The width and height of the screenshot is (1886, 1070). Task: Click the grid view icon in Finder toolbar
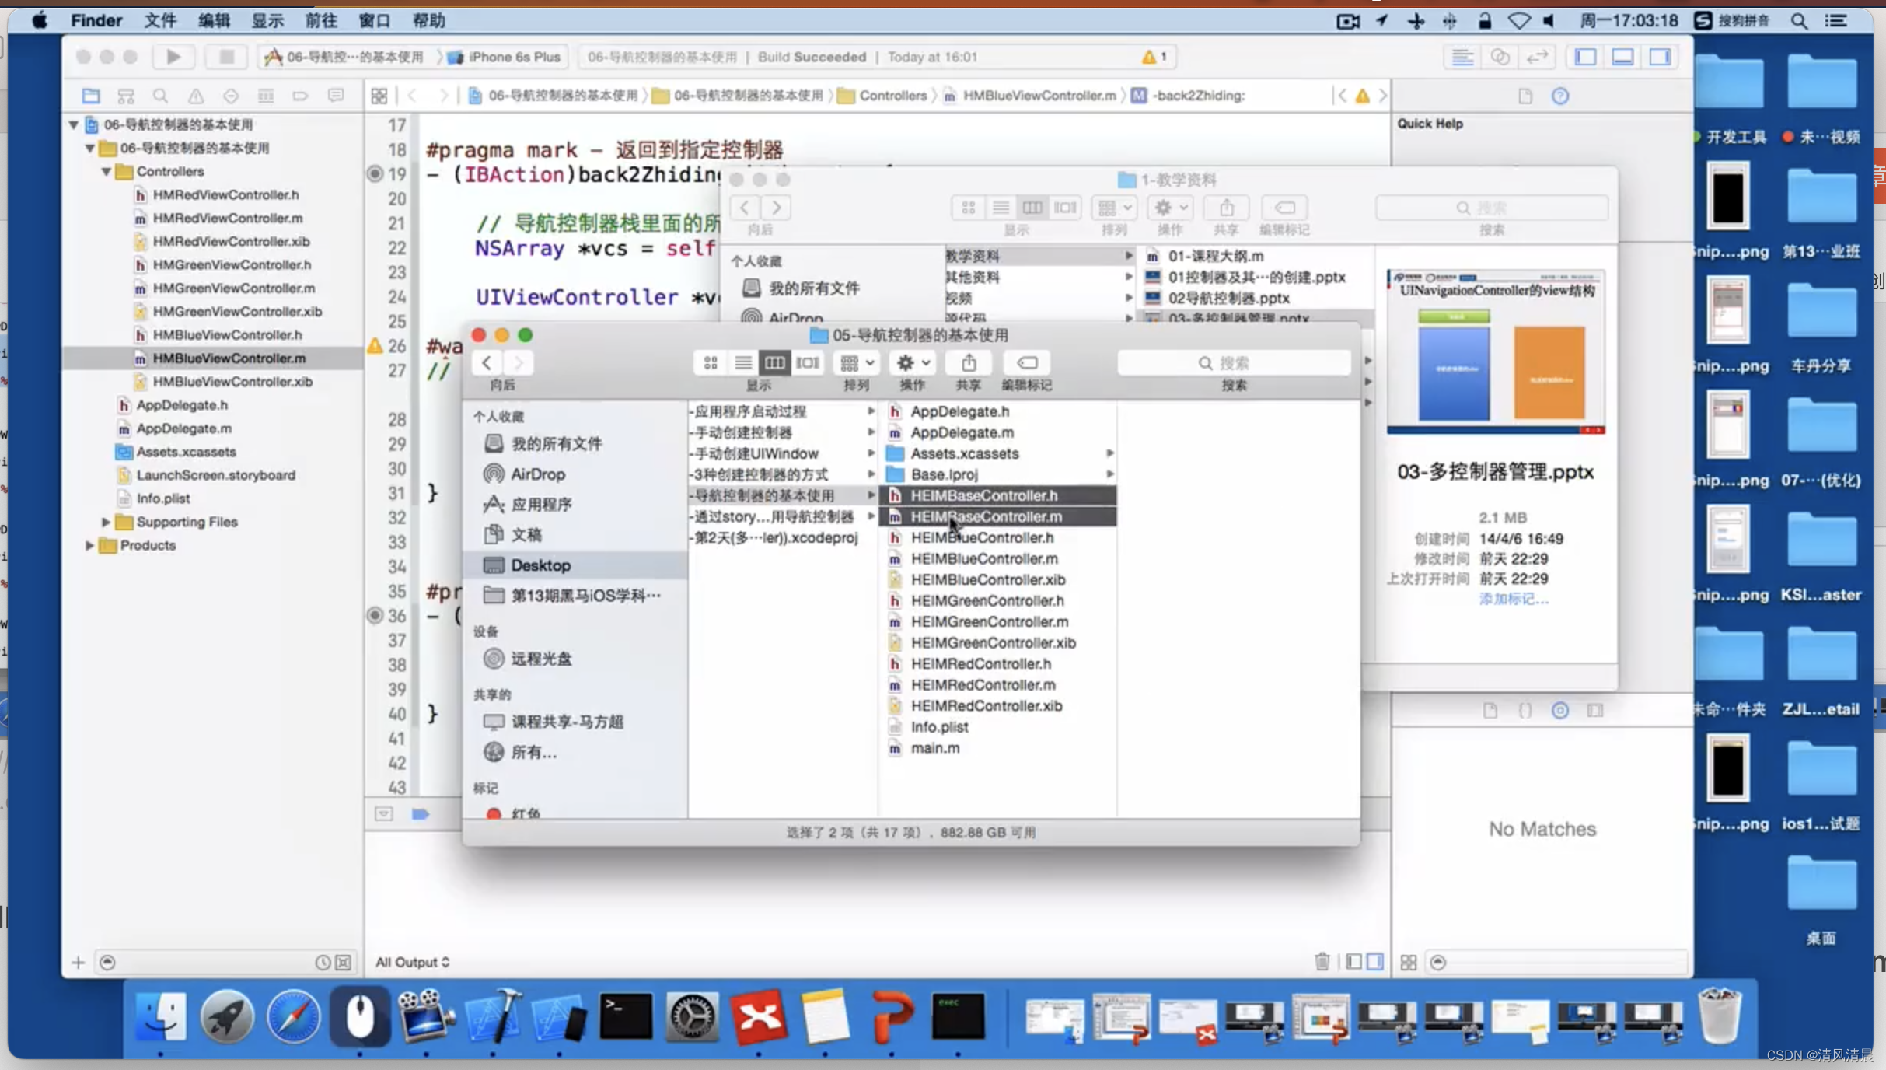coord(710,362)
